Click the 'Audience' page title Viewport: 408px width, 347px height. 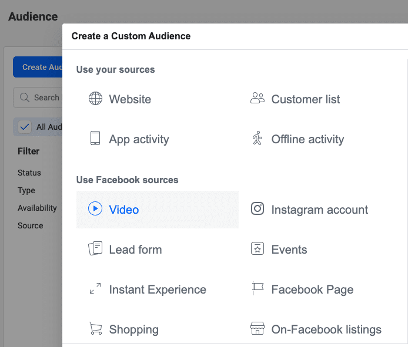point(33,16)
